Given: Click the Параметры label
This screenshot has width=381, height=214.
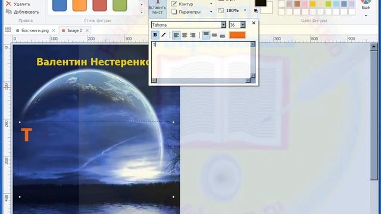Looking at the screenshot, I should 190,12.
